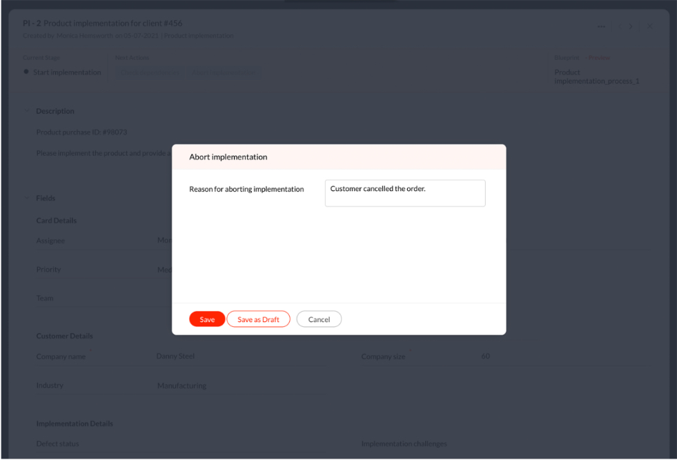Click the company name value 'Danny Steel'
Image resolution: width=677 pixels, height=460 pixels.
[x=175, y=356]
